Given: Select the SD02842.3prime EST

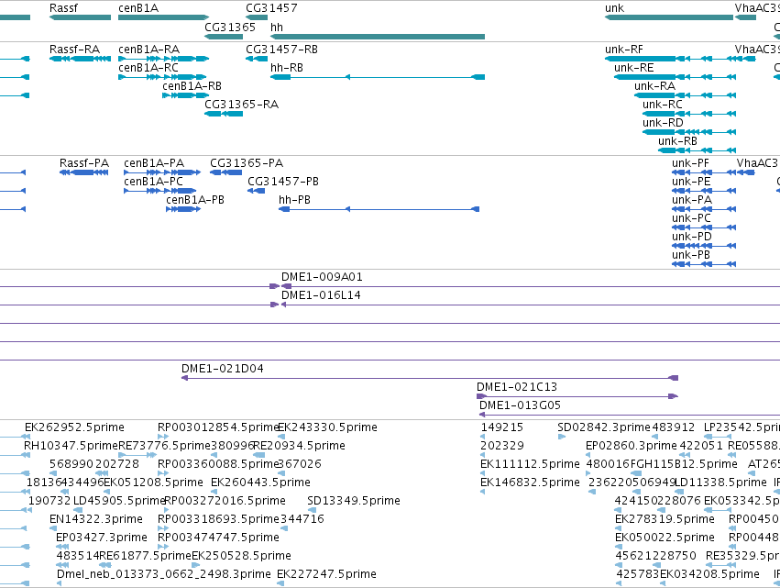Looking at the screenshot, I should 562,438.
